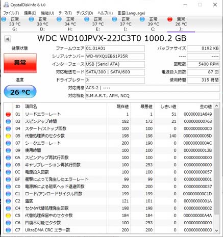Click the buffer size value 8192 KB

(204, 48)
